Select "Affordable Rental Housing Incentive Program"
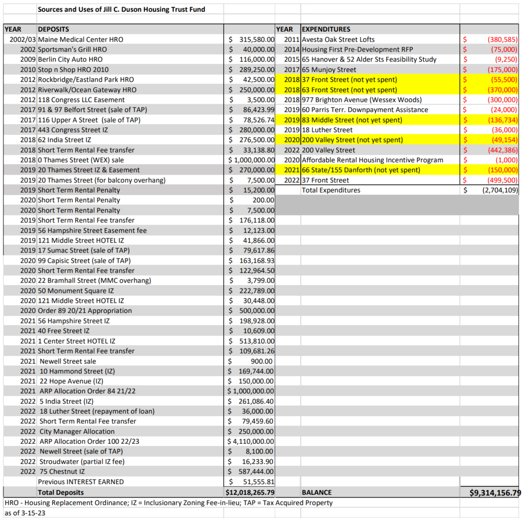The image size is (523, 522). tap(372, 160)
